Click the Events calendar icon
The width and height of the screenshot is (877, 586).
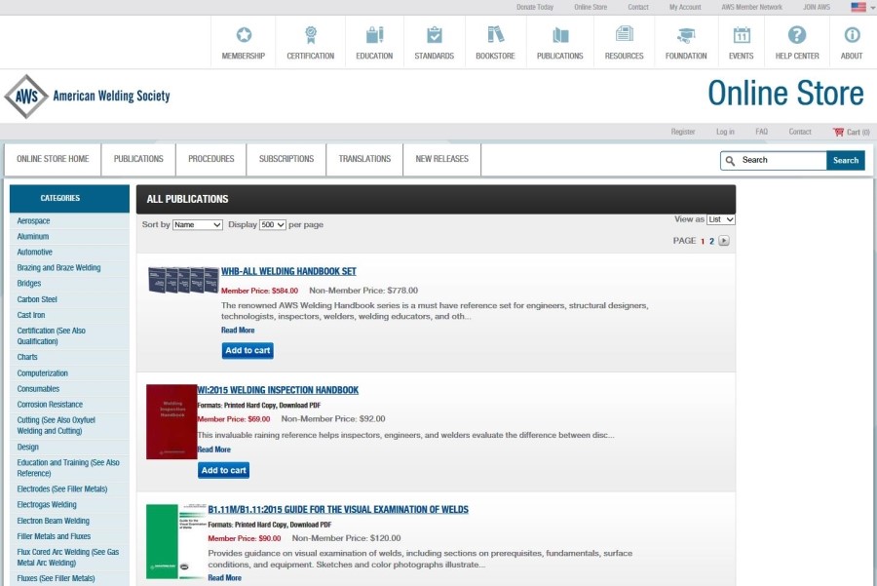point(742,35)
